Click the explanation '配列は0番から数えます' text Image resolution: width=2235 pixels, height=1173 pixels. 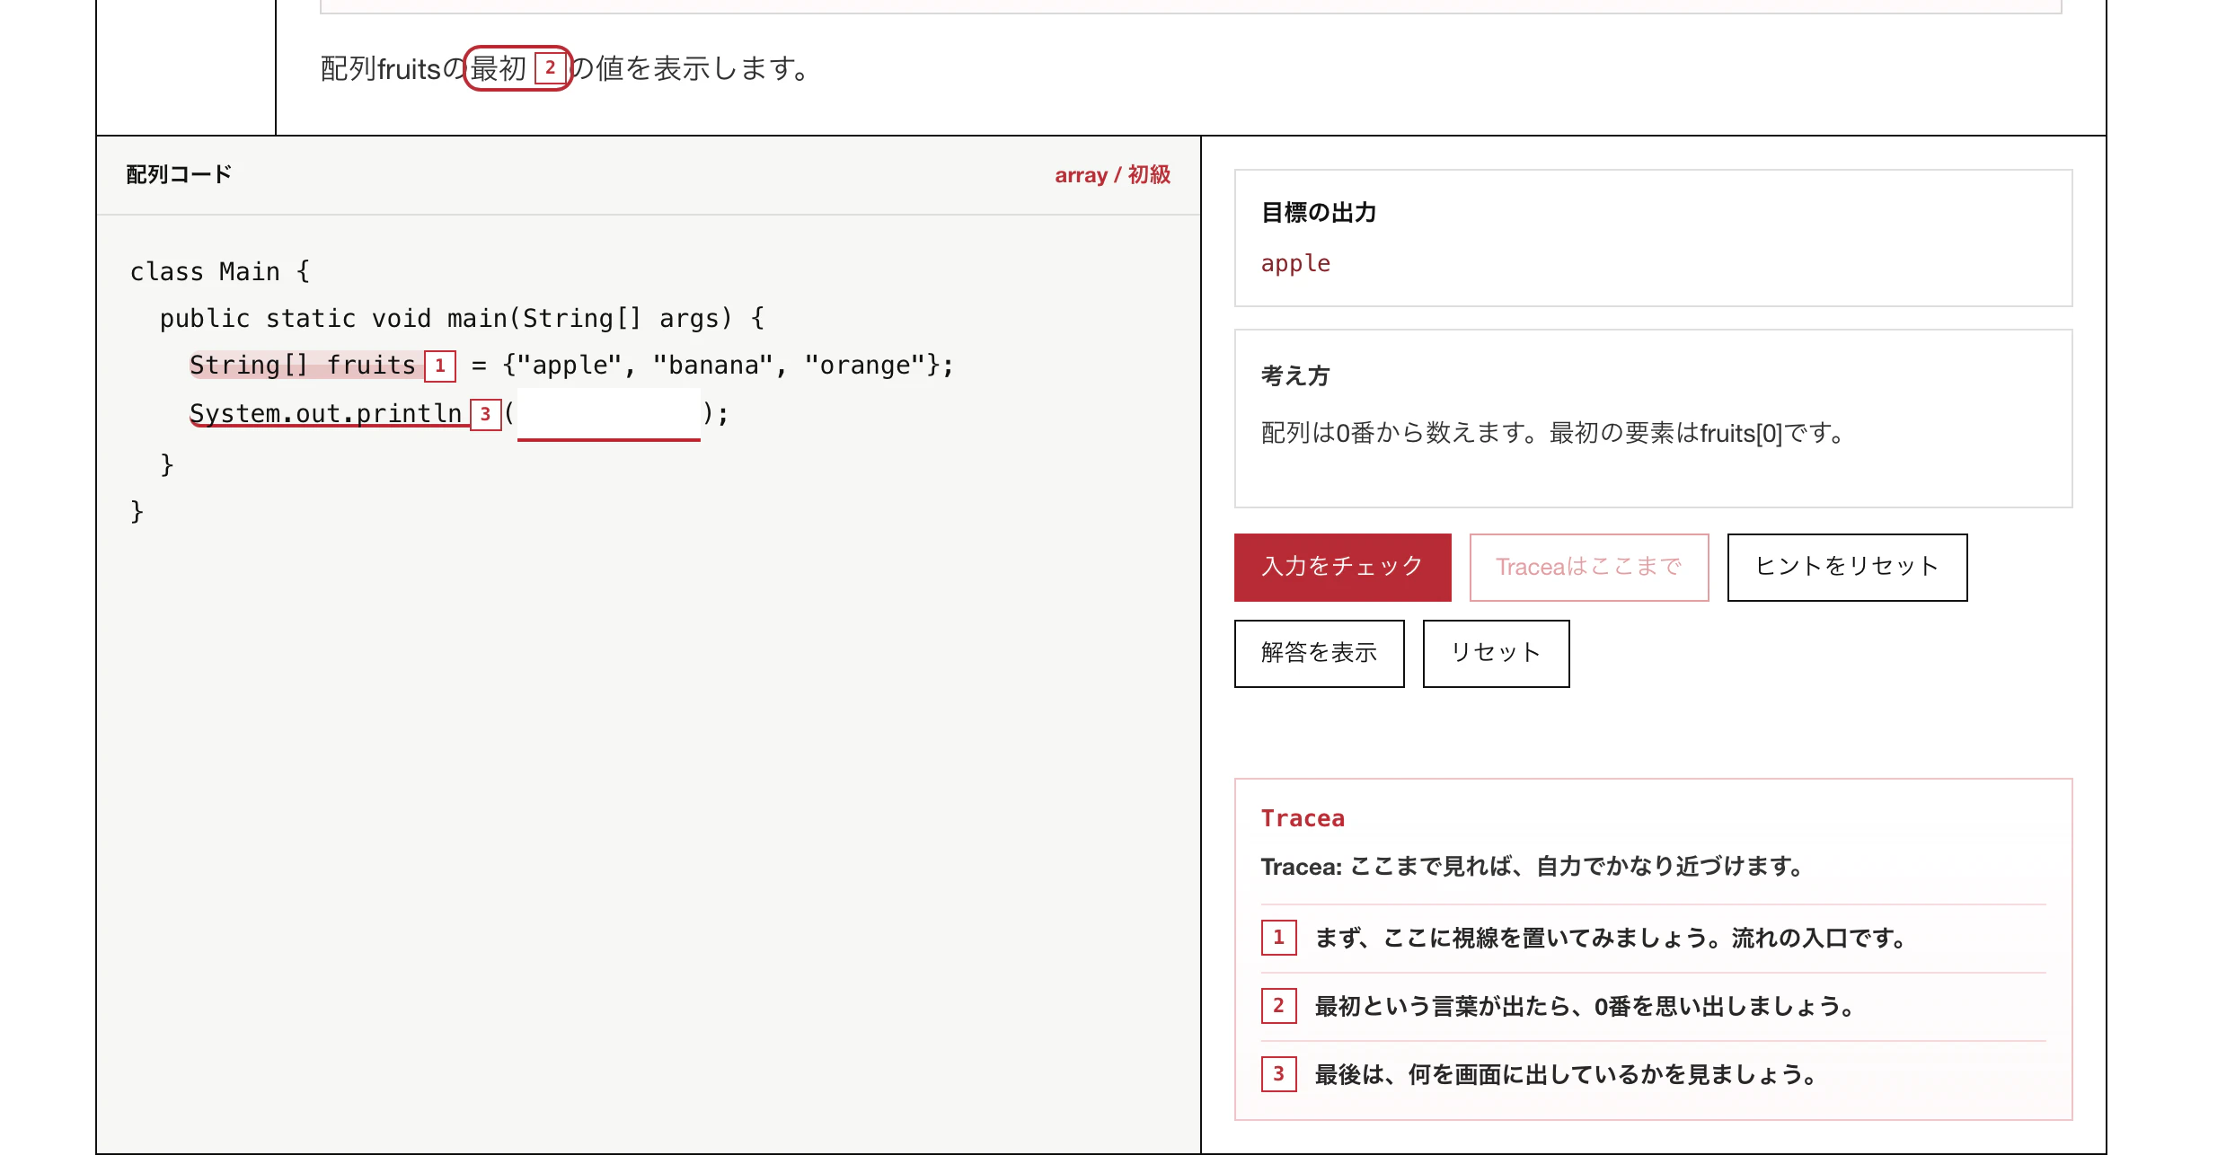(x=1552, y=433)
